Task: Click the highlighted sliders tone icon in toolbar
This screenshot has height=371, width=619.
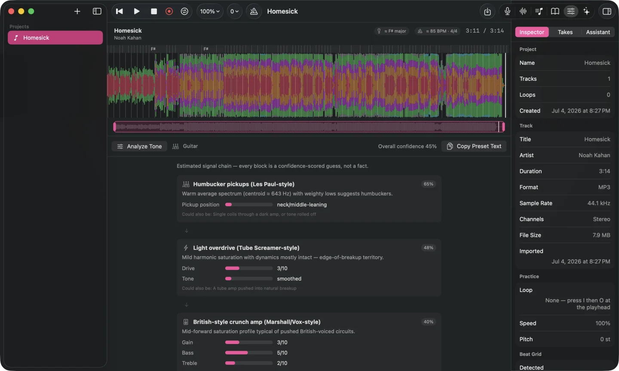Action: pos(571,12)
